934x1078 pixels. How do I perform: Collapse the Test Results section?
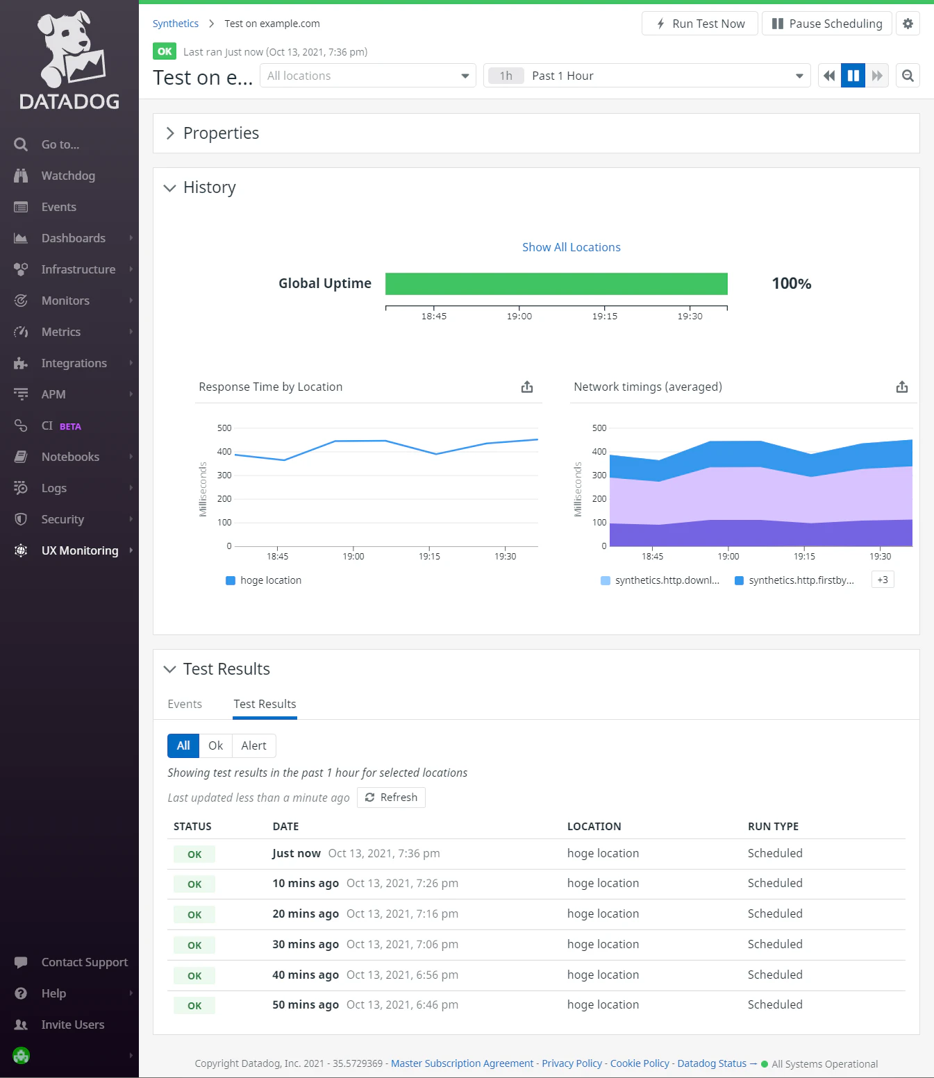(x=169, y=669)
